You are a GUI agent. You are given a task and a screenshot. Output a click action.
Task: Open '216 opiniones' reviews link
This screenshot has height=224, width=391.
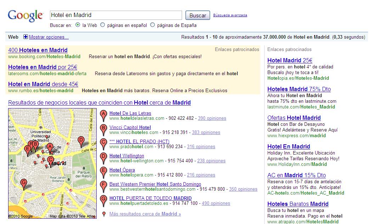(201, 175)
